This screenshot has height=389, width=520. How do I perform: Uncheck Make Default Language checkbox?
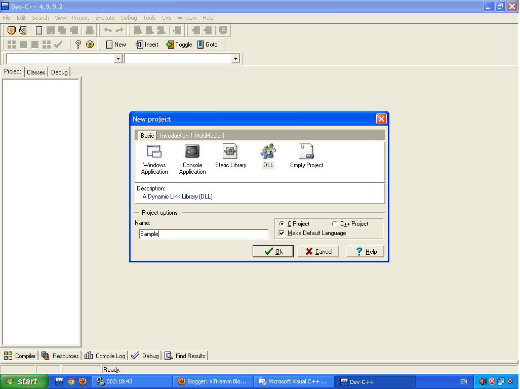pyautogui.click(x=282, y=233)
